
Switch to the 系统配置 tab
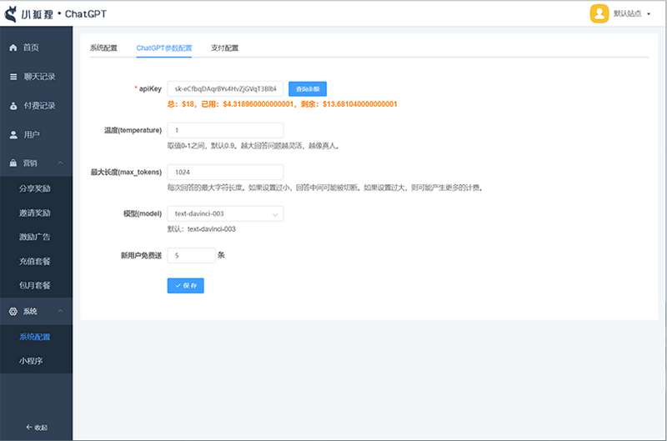104,48
